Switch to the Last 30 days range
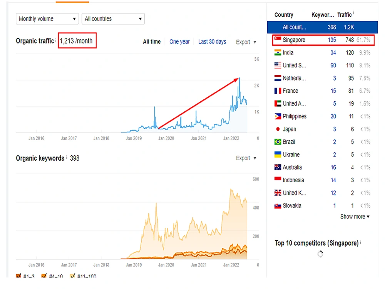The image size is (385, 289). tap(212, 42)
